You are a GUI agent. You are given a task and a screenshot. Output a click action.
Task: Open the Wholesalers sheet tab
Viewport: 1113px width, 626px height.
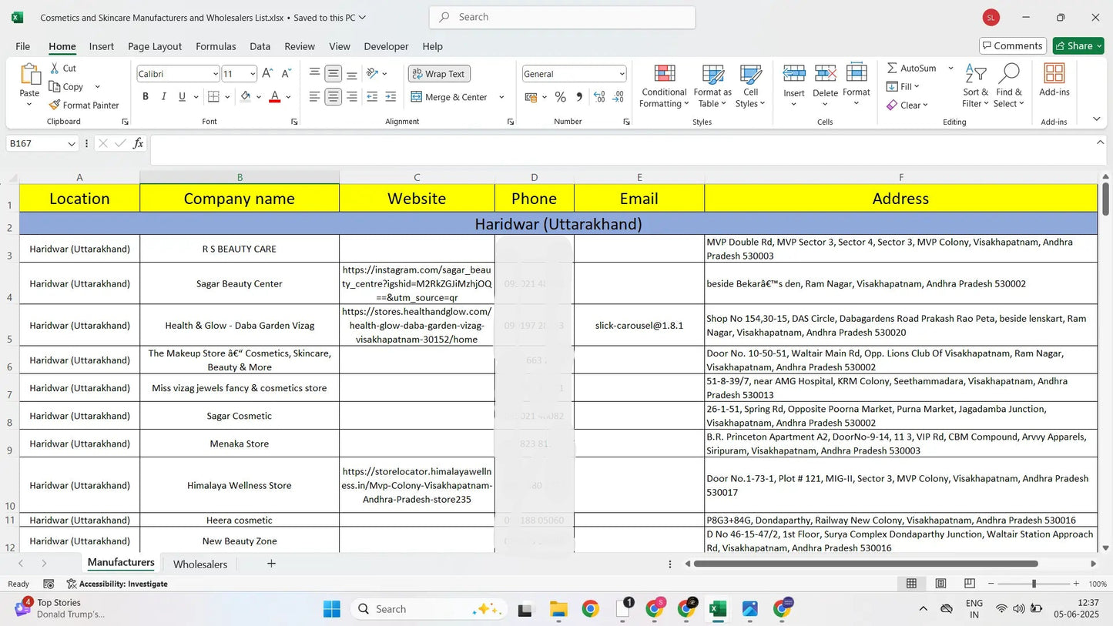click(200, 564)
